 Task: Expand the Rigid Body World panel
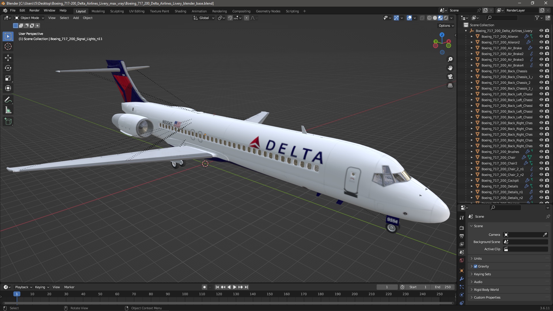point(486,290)
